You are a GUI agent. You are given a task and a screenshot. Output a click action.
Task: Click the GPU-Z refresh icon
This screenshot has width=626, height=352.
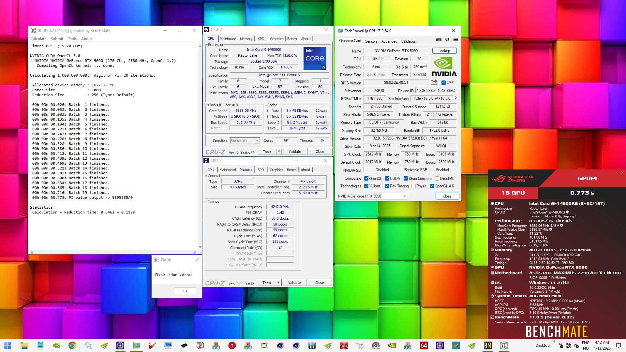447,39
